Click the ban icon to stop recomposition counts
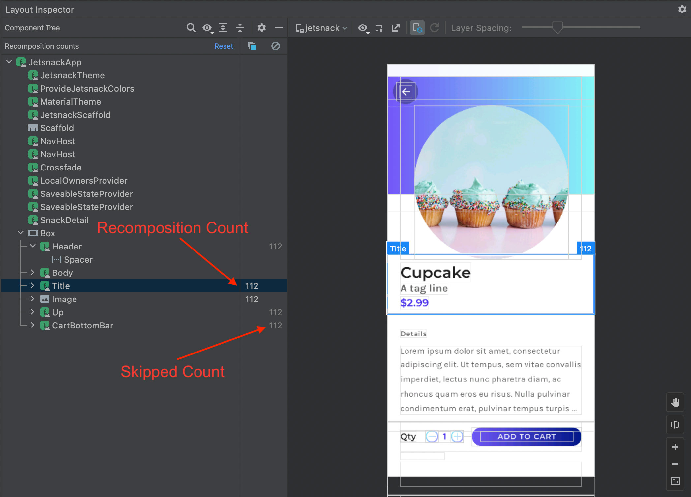 [276, 46]
